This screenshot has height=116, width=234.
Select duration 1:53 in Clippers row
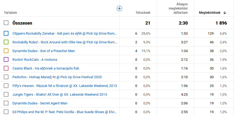tap(184, 34)
